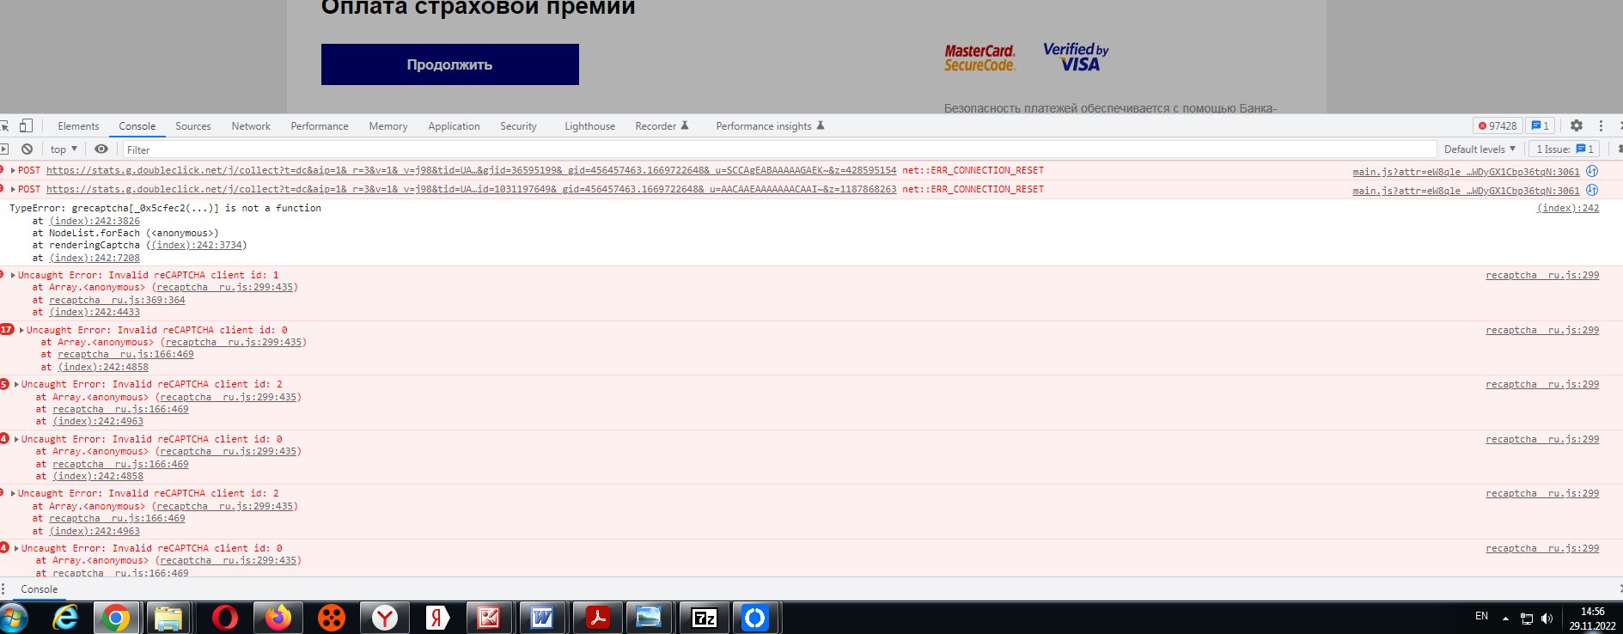The image size is (1623, 634).
Task: Switch to the Network tab
Action: (251, 126)
